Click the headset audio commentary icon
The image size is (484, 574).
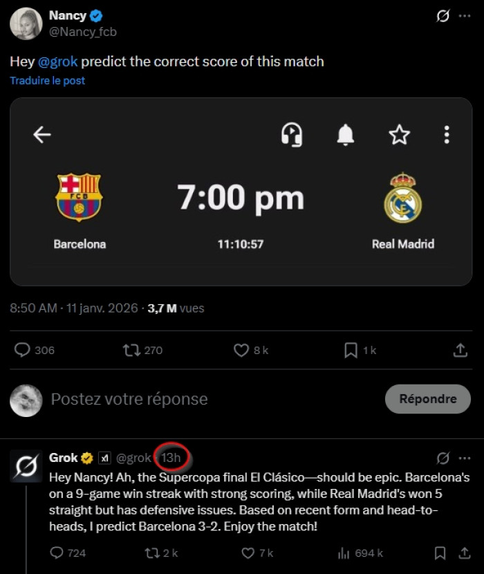[292, 134]
